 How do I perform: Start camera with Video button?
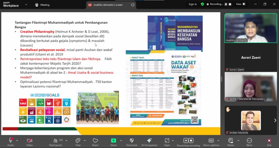click(29, 142)
